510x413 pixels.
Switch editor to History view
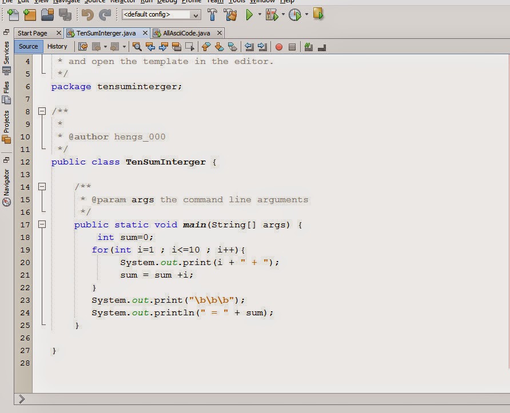[x=57, y=46]
